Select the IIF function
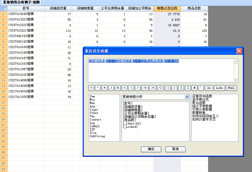 (x=92, y=130)
